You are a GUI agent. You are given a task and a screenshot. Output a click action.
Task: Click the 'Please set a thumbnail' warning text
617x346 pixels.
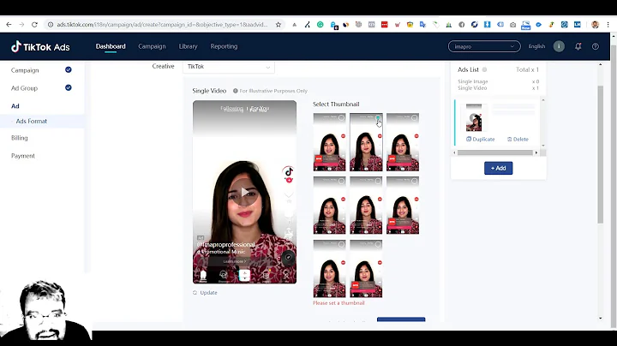[x=338, y=303]
